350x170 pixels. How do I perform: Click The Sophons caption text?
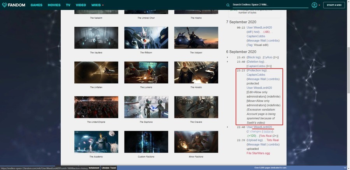point(146,122)
